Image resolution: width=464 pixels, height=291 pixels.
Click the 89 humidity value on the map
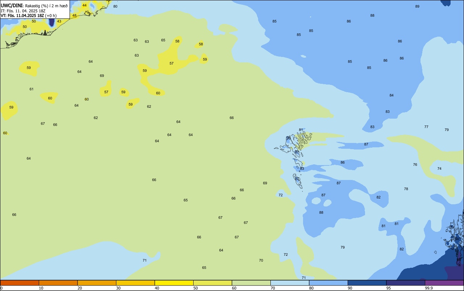tap(417, 7)
